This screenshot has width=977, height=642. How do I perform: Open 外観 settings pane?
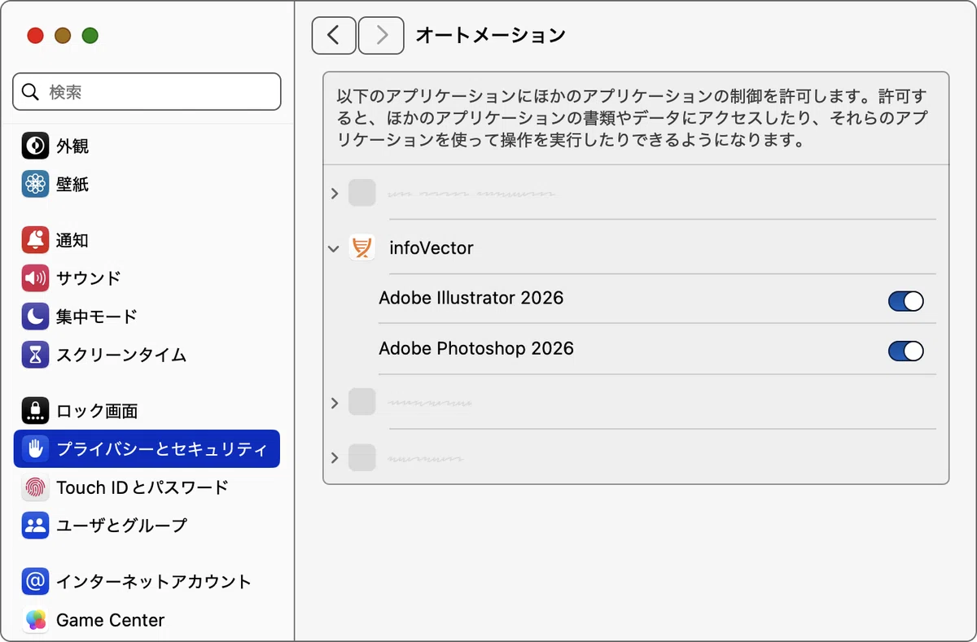[147, 146]
